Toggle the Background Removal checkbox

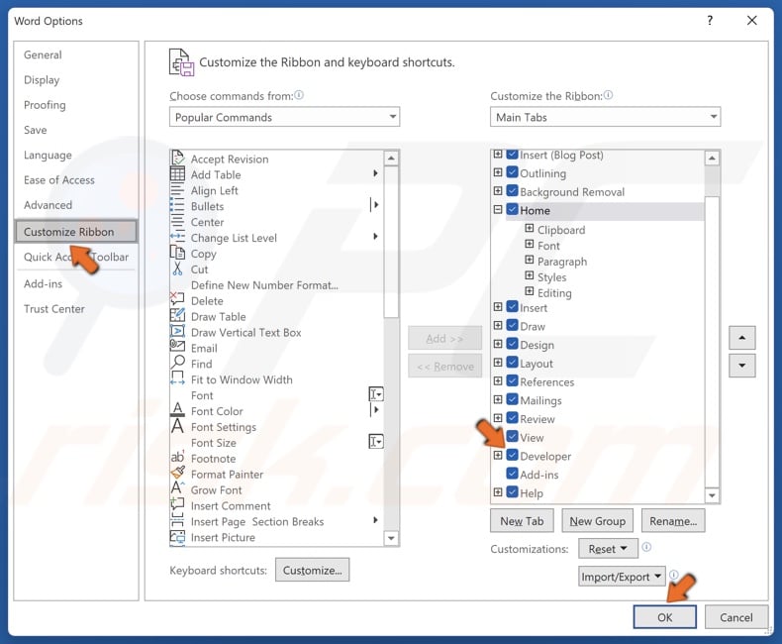click(x=512, y=190)
